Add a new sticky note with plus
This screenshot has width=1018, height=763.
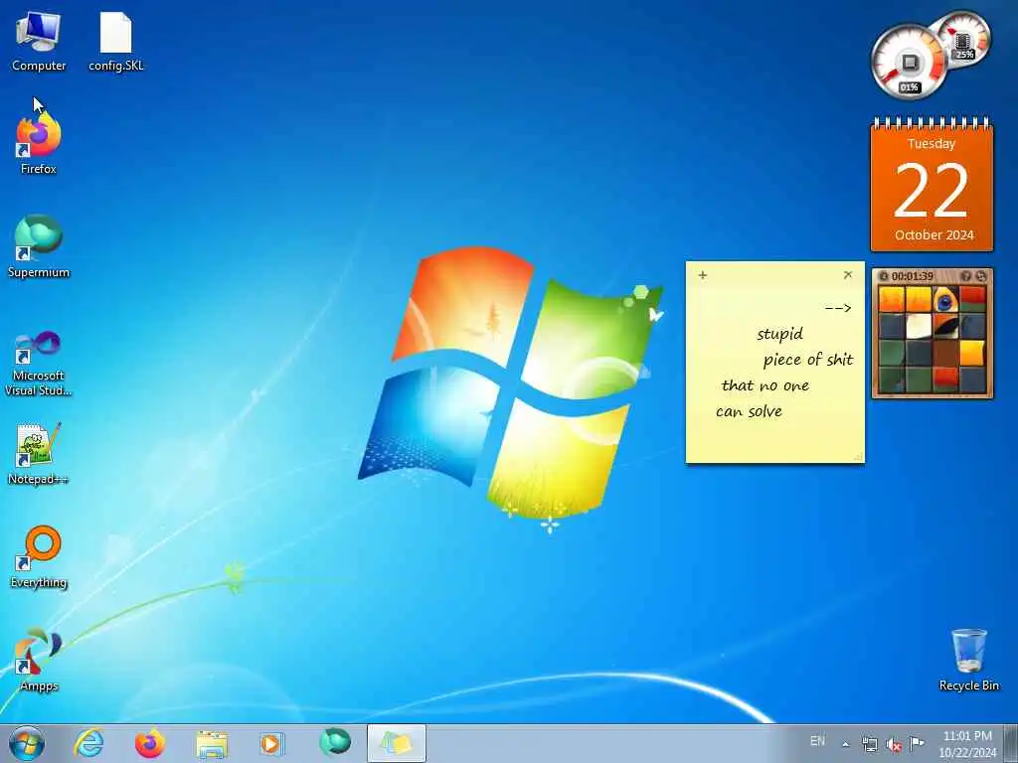click(703, 275)
